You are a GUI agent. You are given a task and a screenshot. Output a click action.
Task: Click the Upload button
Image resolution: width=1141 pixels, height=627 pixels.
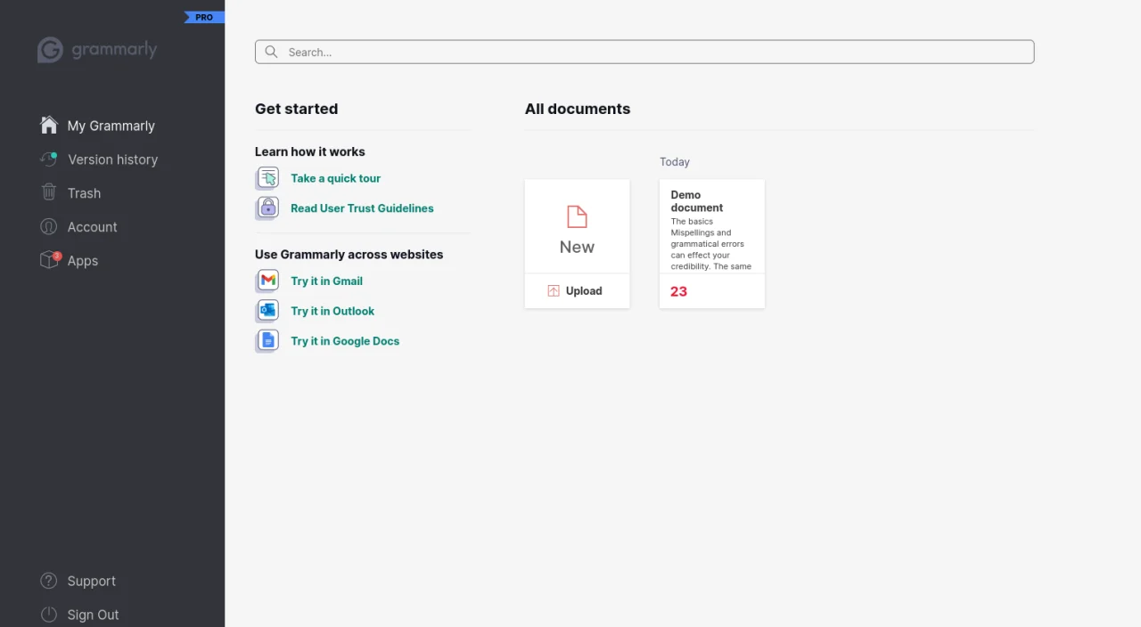pyautogui.click(x=577, y=291)
